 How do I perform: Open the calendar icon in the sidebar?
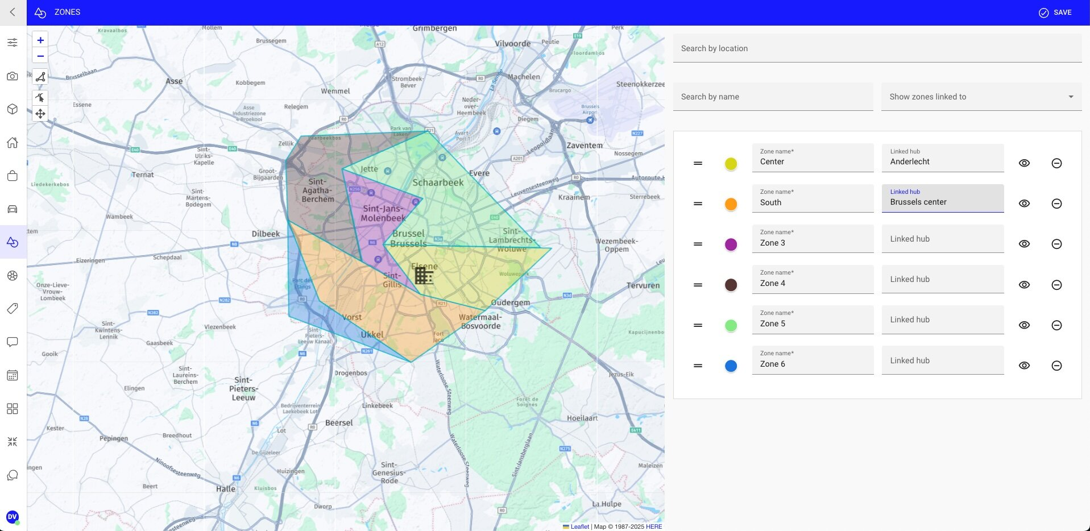[x=13, y=375]
